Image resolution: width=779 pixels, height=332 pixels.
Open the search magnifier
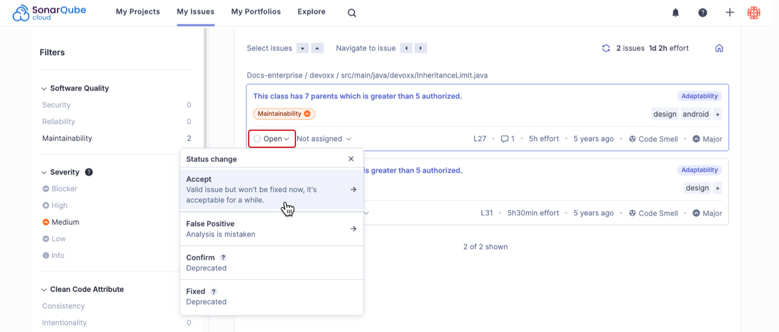352,12
